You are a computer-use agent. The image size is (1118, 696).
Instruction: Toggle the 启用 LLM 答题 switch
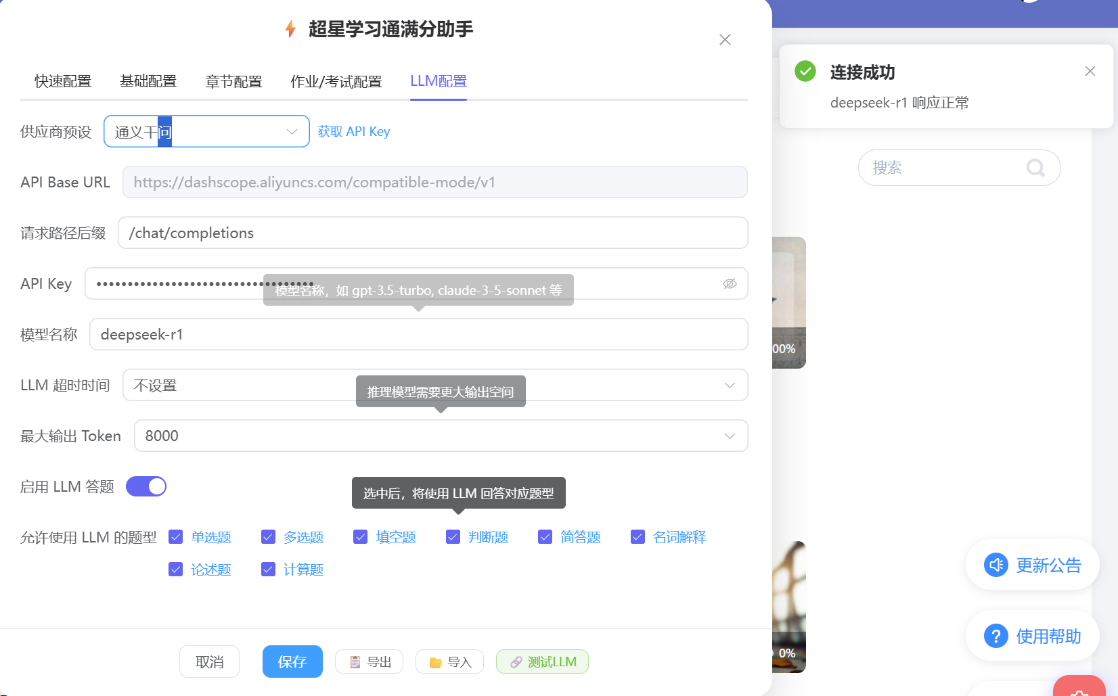[146, 486]
